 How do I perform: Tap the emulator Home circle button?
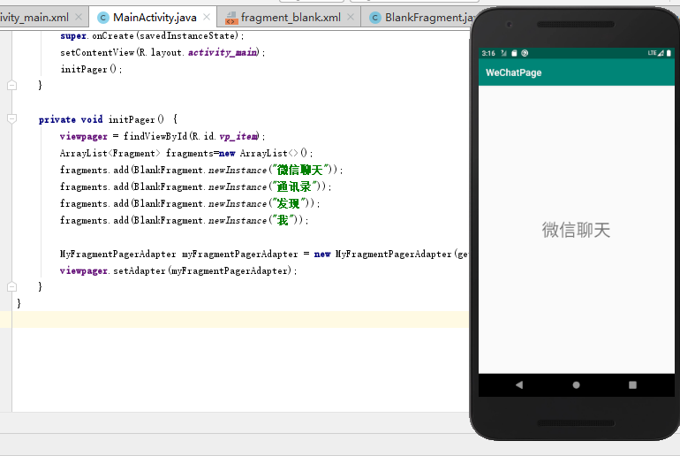point(576,384)
